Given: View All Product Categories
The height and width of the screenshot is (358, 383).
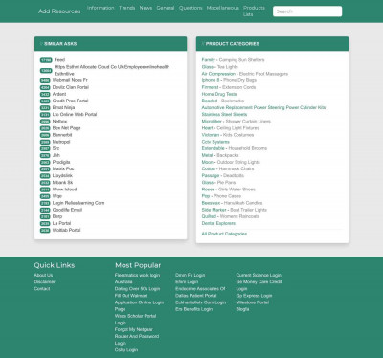Looking at the screenshot, I should (224, 234).
